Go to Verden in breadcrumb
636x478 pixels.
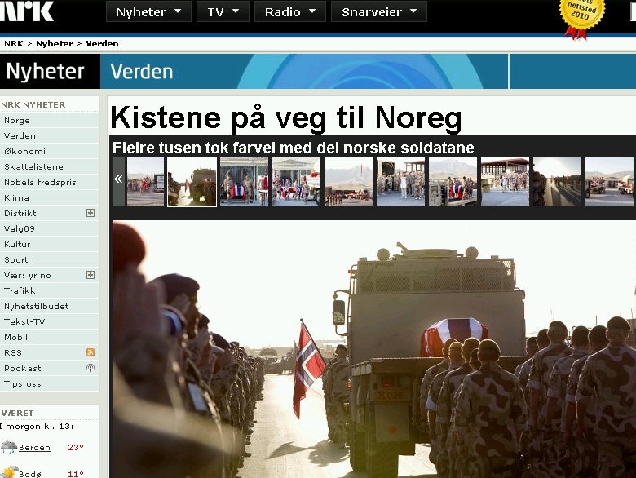pos(102,43)
